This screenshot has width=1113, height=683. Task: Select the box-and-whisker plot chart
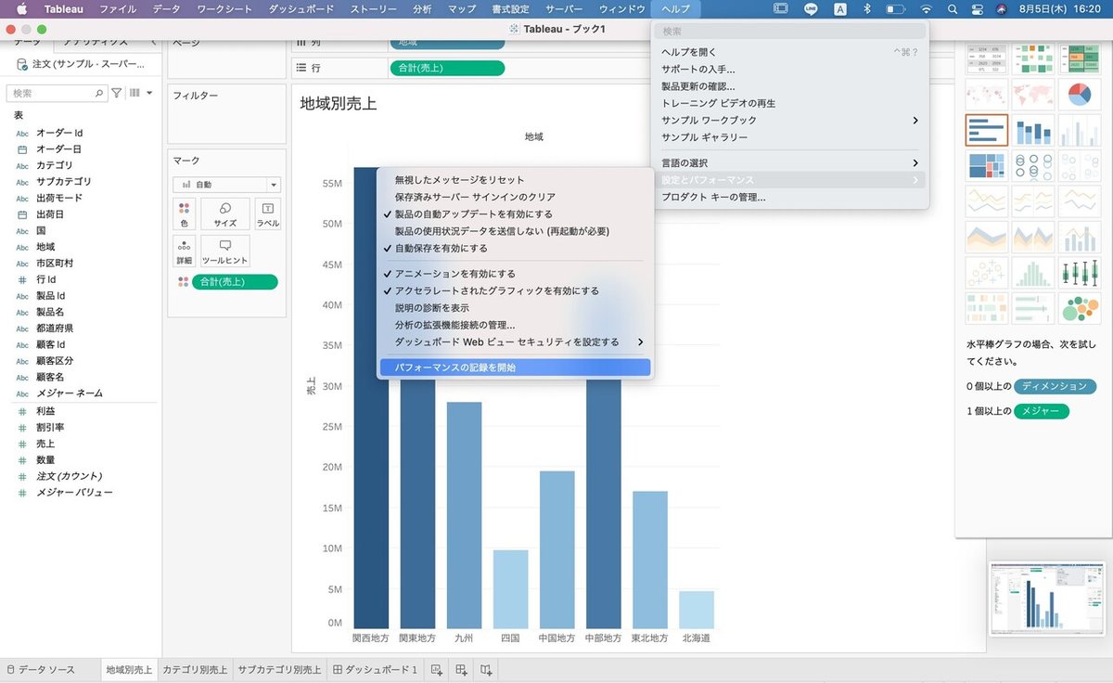coord(1080,273)
